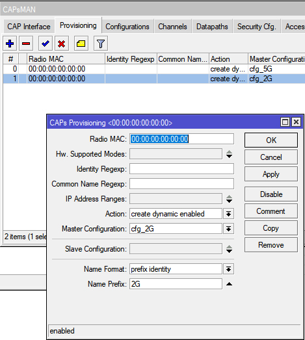This screenshot has height=340, width=305.
Task: Click Radio MAC cell of row 1
Action: coord(66,79)
